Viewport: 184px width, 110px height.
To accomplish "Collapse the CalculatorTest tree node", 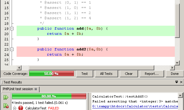I will [x=14, y=108].
